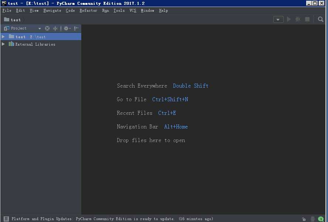The height and width of the screenshot is (222, 328).
Task: Maximize the PyCharm window
Action: [315, 3]
